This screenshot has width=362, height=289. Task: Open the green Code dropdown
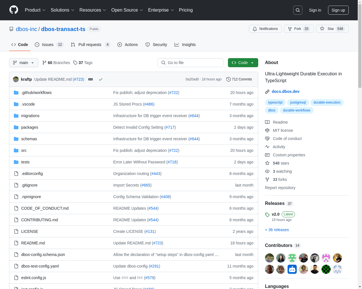243,63
